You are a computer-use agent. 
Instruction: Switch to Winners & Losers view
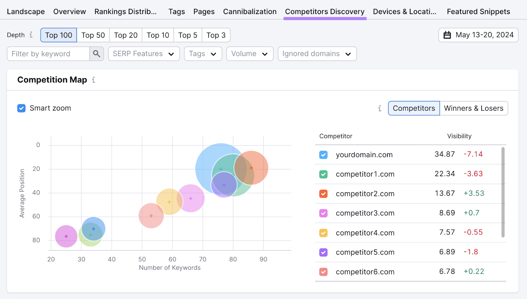[474, 108]
